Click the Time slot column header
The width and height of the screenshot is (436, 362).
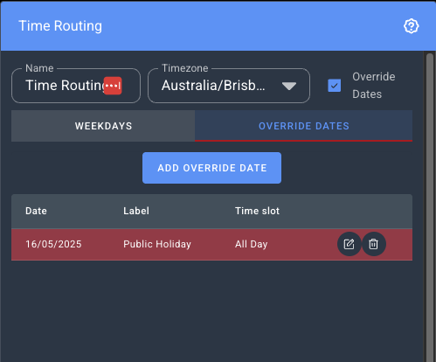(257, 211)
